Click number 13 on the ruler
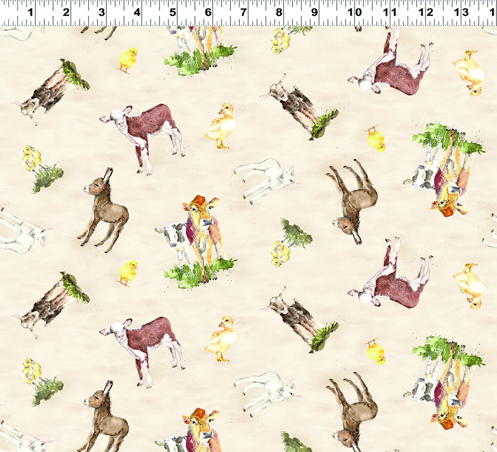Screen dimensions: 497x452 [x=462, y=12]
